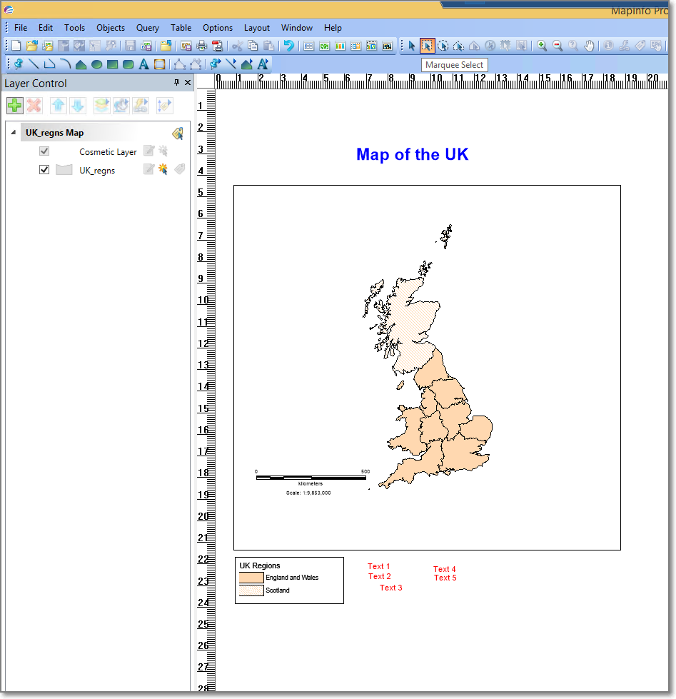Select the Rectangle drawing tool
676x699 pixels.
pos(112,64)
